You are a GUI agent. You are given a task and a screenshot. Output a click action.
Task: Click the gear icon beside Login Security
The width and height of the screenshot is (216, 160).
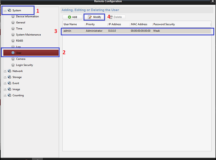[13, 65]
